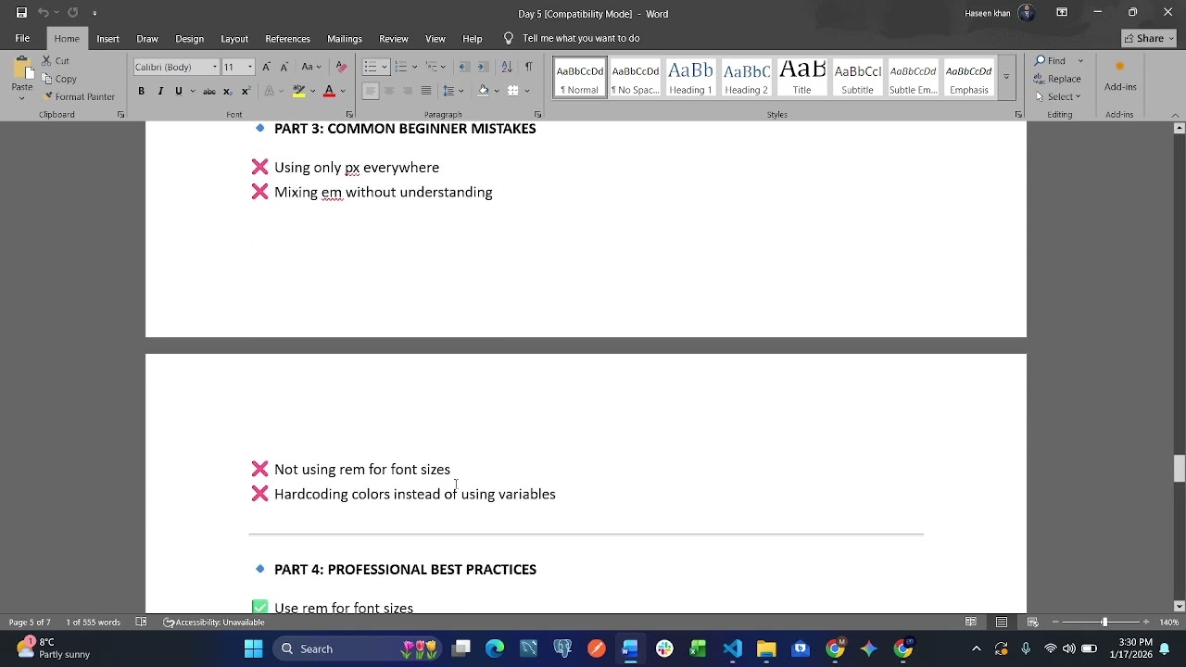Align text to the left
This screenshot has height=667, width=1186.
pyautogui.click(x=370, y=91)
